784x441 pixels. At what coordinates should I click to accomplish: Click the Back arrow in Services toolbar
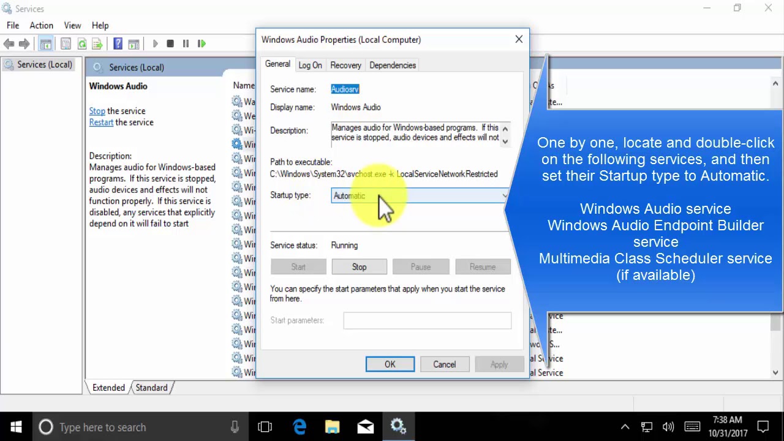tap(9, 43)
